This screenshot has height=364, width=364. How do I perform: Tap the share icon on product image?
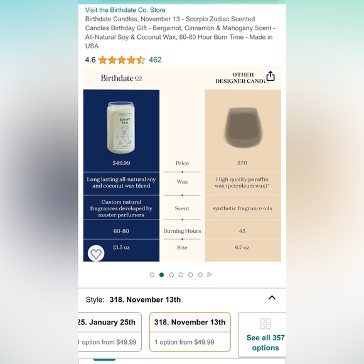click(270, 76)
